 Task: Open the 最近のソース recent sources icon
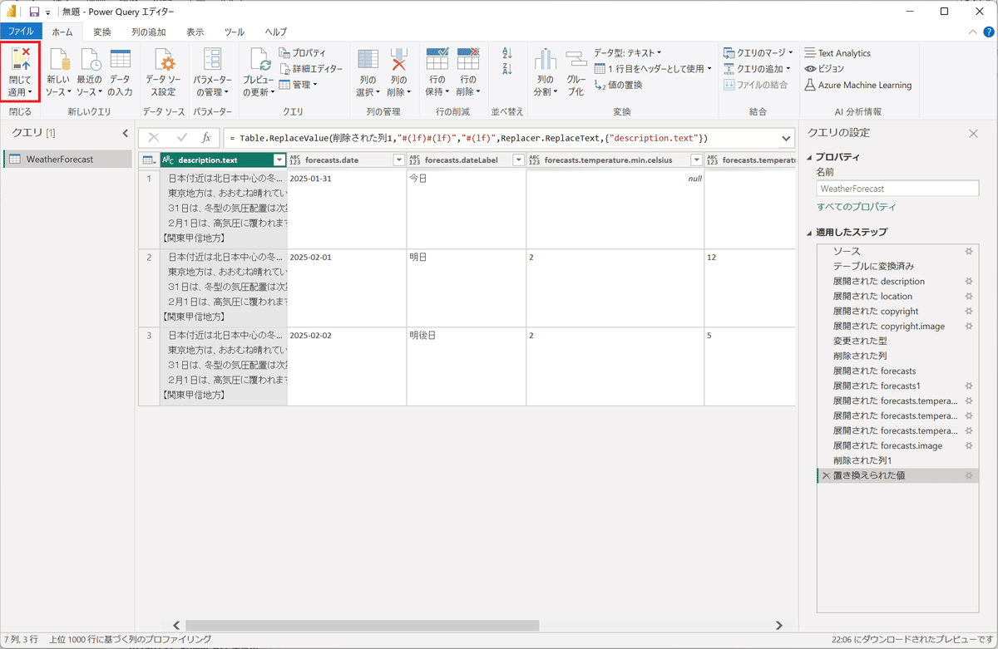point(90,60)
